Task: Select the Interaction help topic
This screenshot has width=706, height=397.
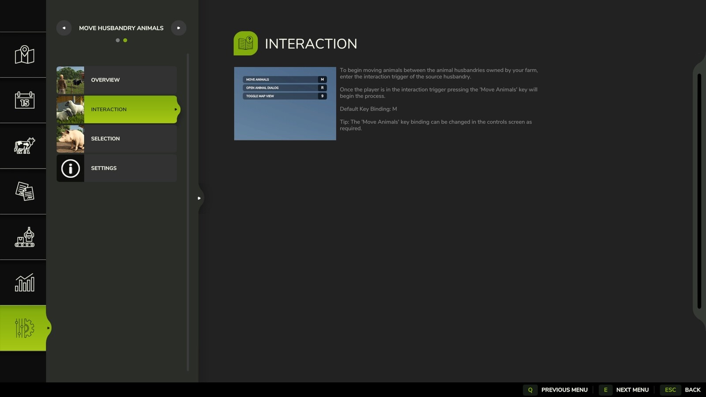Action: 116,109
